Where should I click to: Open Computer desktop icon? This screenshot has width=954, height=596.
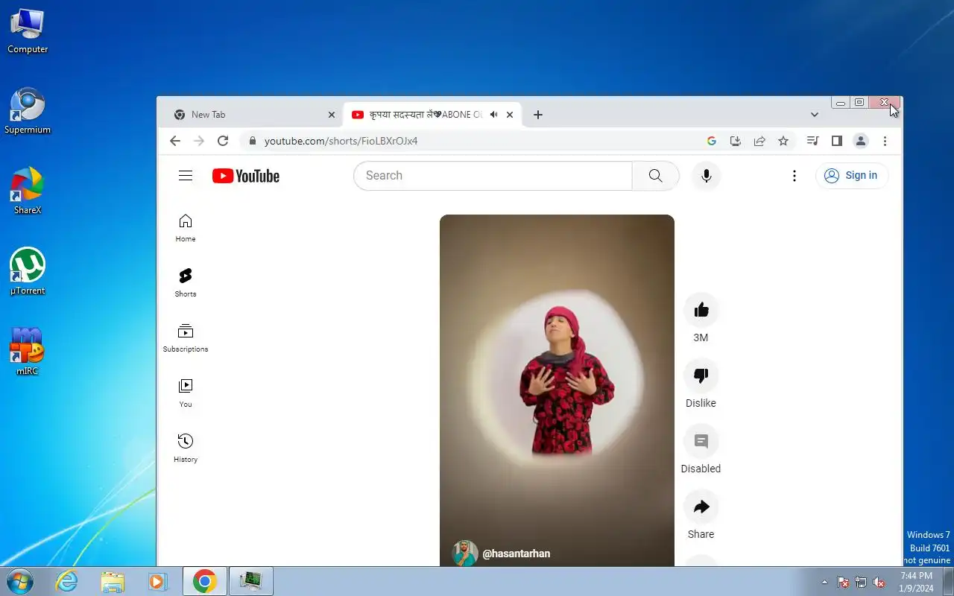(28, 31)
